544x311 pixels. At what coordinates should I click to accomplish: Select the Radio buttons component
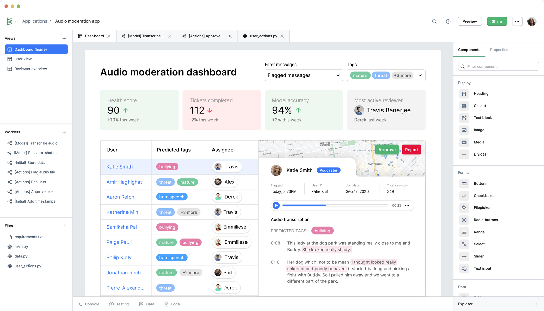pyautogui.click(x=486, y=220)
